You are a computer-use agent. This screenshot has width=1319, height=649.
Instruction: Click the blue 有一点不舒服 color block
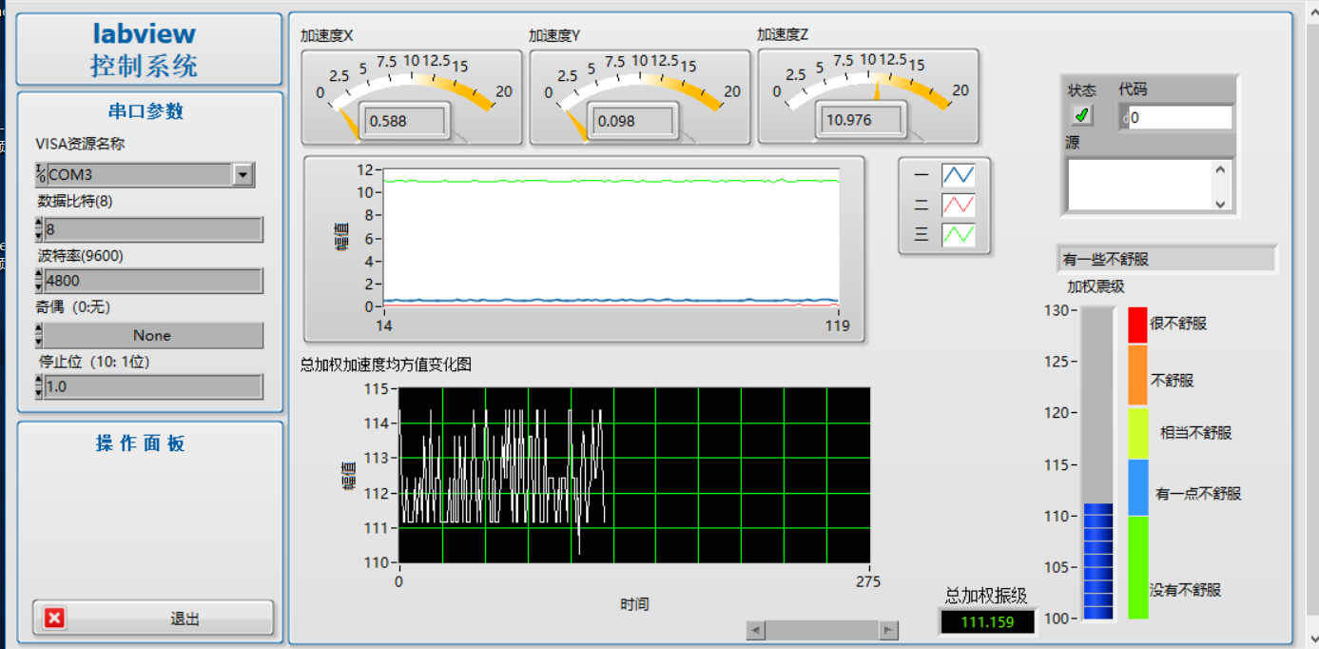click(x=1137, y=487)
